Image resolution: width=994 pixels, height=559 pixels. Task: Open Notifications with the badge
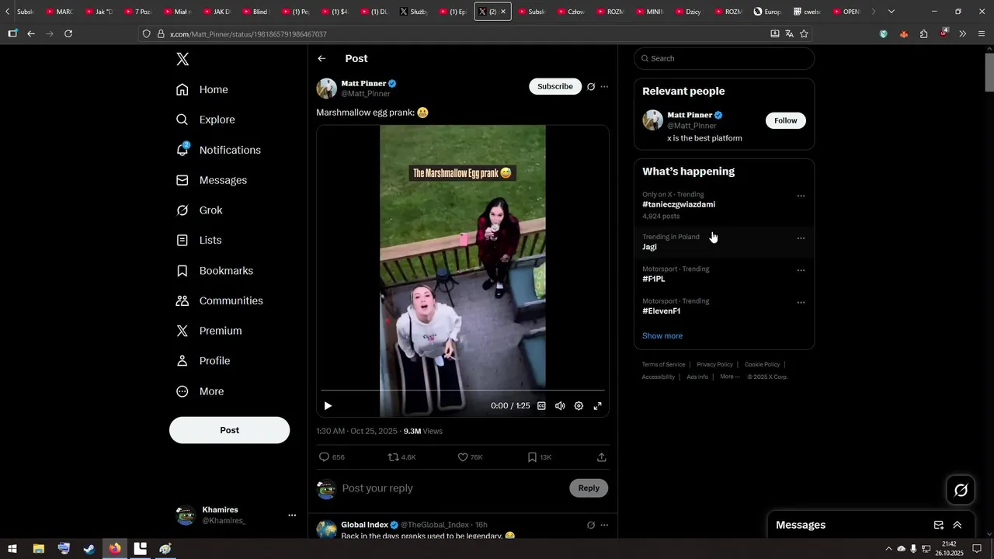218,150
